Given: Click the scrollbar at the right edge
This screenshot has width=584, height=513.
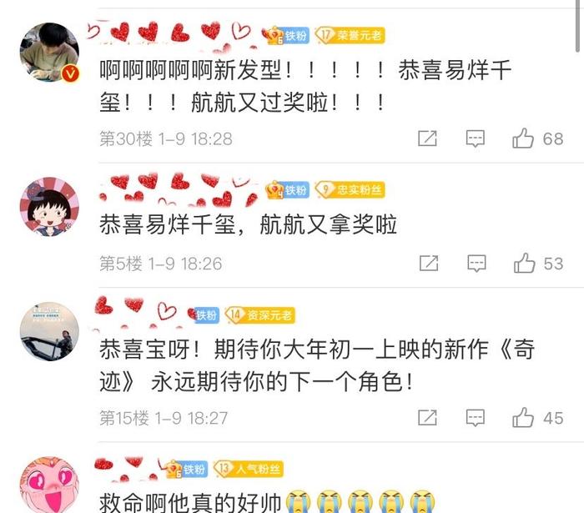Looking at the screenshot, I should (x=579, y=26).
